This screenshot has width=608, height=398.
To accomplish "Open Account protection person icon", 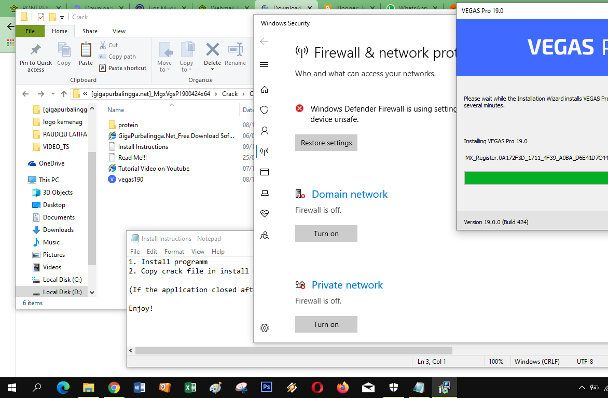I will (265, 131).
